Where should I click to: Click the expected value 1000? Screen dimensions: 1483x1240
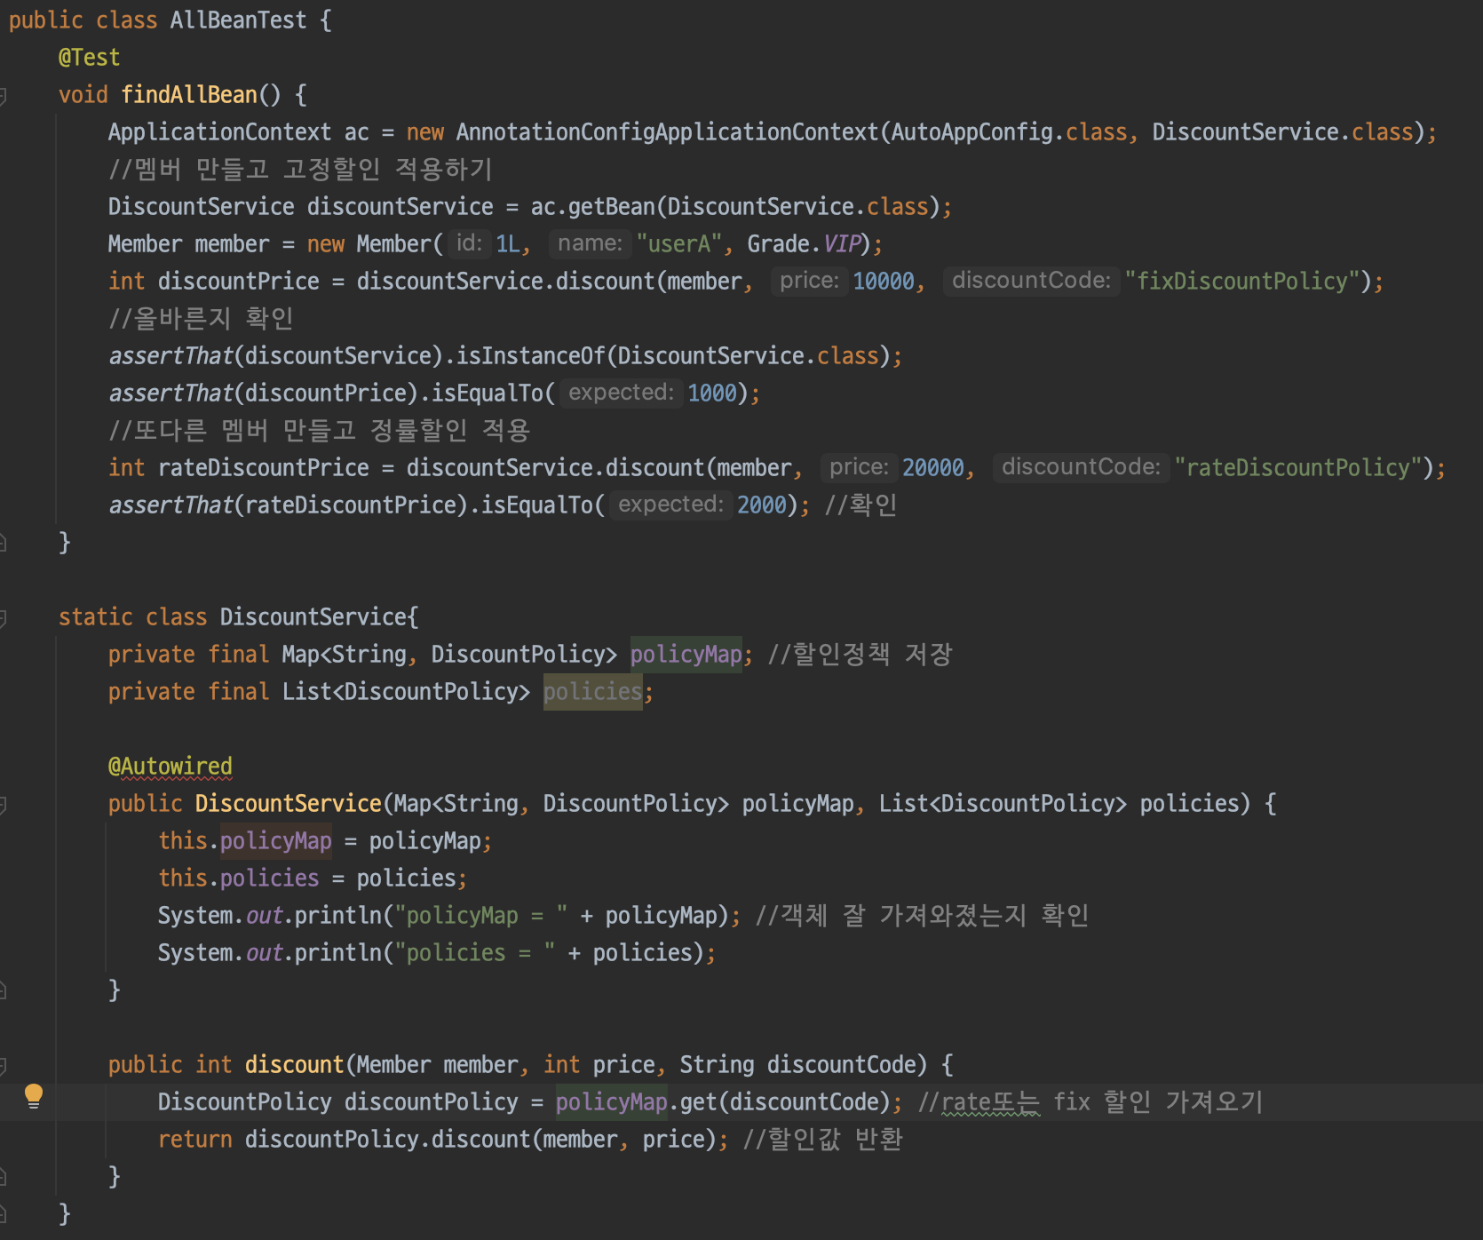[x=712, y=393]
